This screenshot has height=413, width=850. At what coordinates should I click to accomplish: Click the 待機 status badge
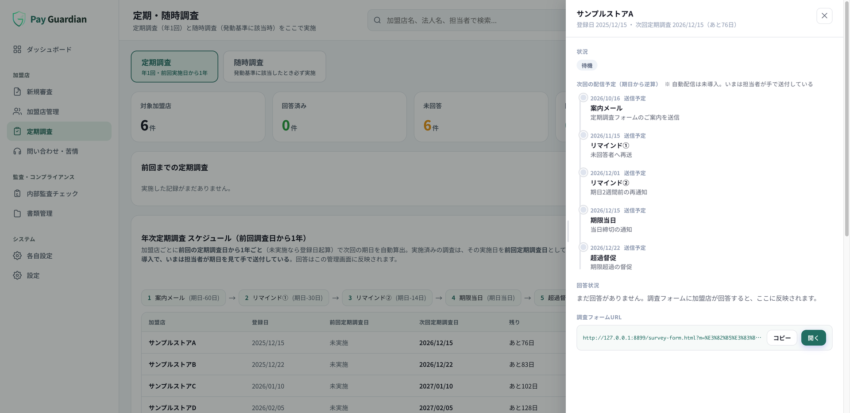[587, 65]
